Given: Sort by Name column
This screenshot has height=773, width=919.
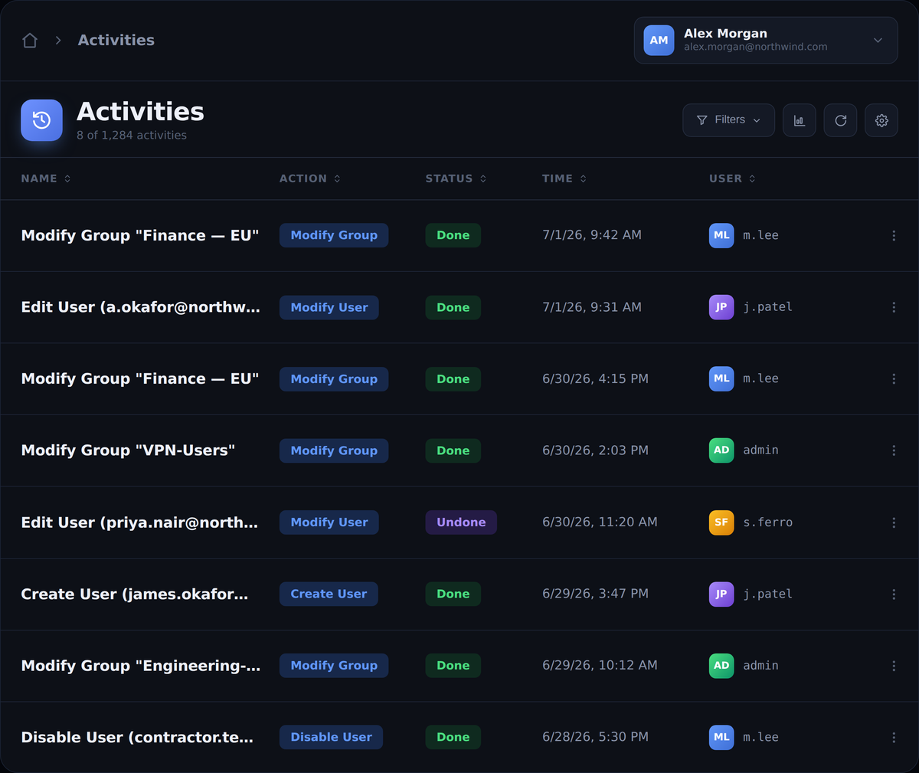Looking at the screenshot, I should (x=46, y=179).
